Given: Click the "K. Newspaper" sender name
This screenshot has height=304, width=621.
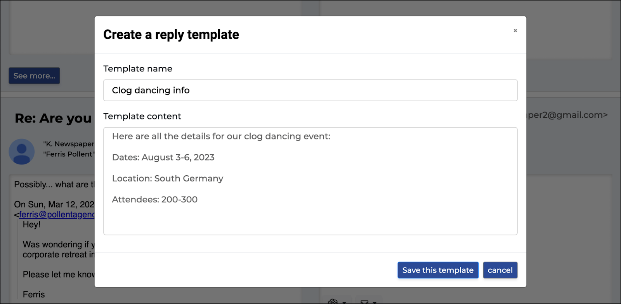Looking at the screenshot, I should pyautogui.click(x=69, y=144).
